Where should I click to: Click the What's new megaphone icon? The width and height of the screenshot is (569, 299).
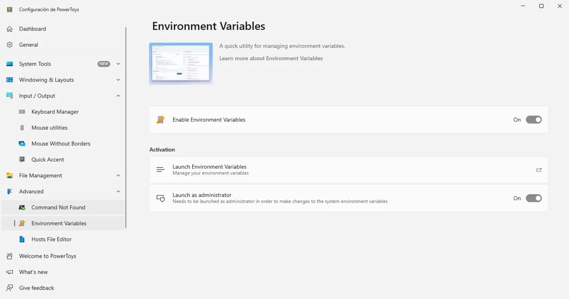coord(10,272)
